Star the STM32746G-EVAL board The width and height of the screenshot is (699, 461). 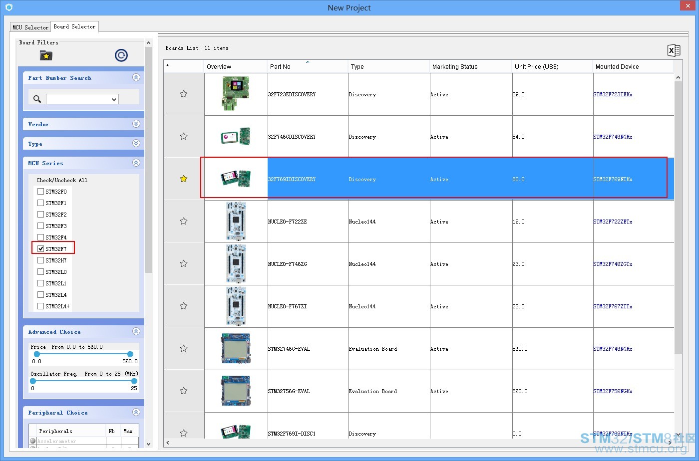click(x=184, y=348)
